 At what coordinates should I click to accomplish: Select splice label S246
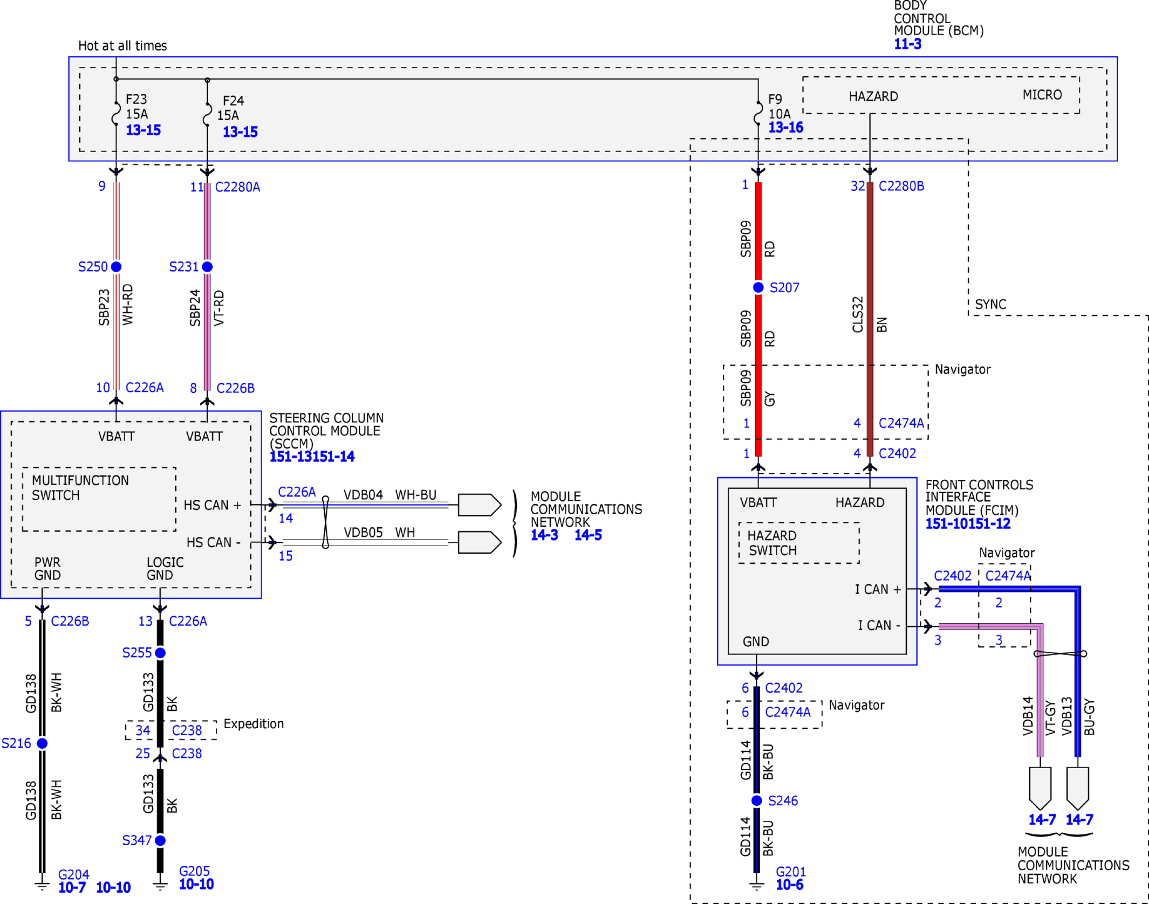click(x=783, y=801)
